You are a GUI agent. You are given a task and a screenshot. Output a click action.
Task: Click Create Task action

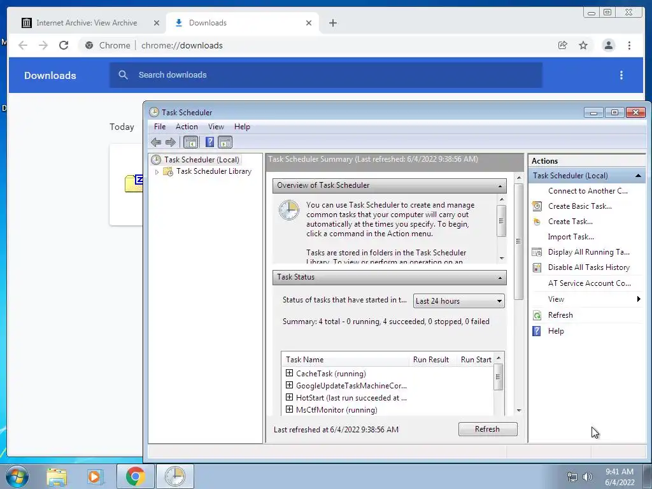point(570,222)
